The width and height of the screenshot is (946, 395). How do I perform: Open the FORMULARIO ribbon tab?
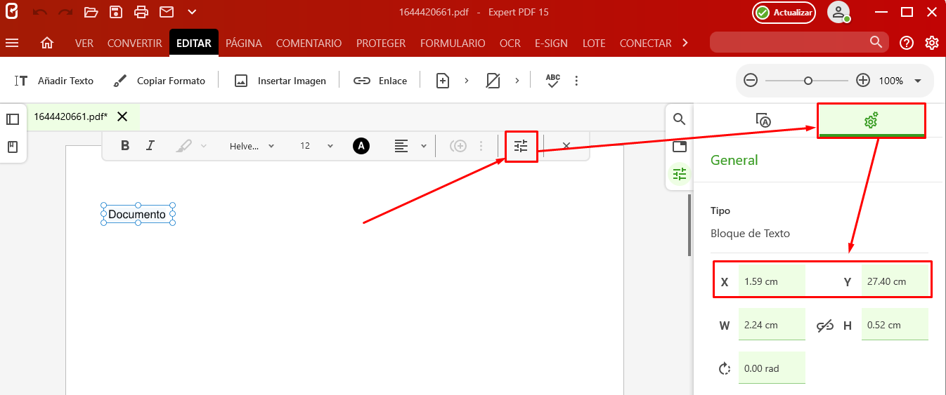453,43
